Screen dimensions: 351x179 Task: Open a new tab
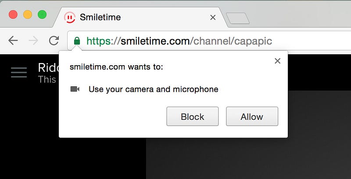[237, 18]
